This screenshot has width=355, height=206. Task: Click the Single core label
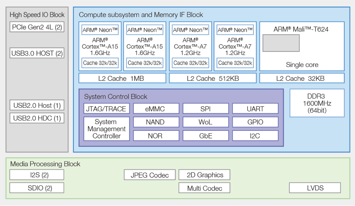[302, 65]
